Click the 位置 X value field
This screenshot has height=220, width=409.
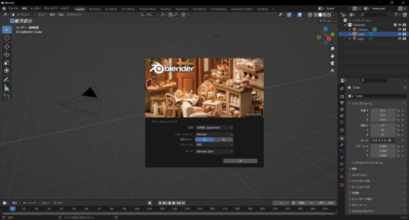point(383,110)
